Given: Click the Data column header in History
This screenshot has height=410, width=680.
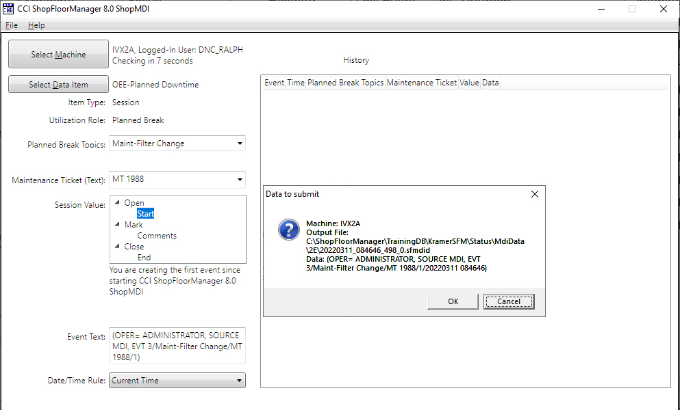Looking at the screenshot, I should tap(490, 83).
